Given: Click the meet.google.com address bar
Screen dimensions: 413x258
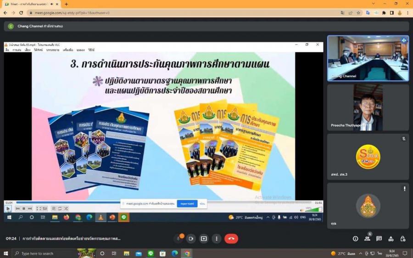Looking at the screenshot, I should click(x=184, y=13).
